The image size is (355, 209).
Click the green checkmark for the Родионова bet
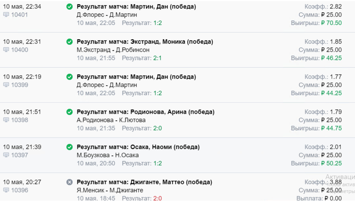coord(69,112)
